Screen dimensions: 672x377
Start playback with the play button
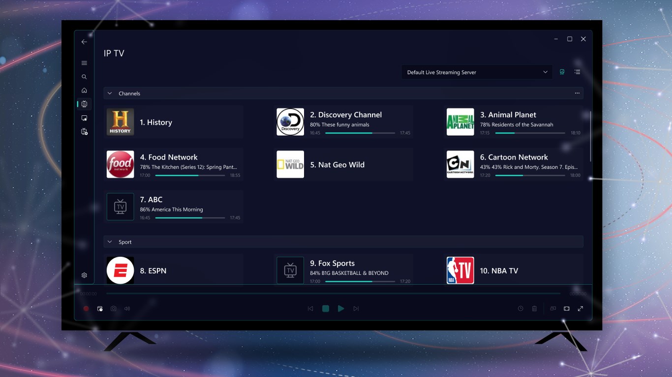341,309
